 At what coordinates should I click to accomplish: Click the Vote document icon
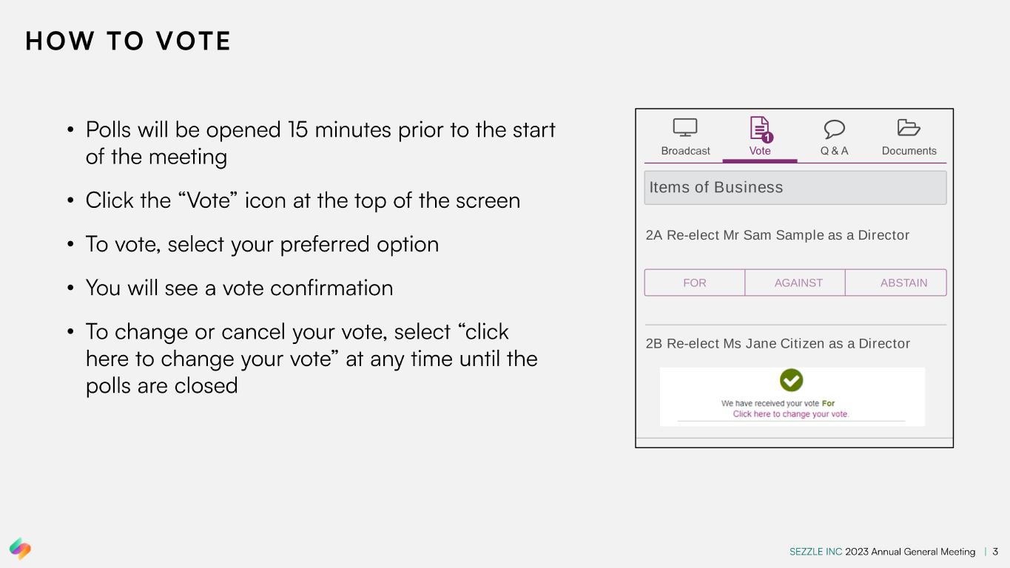point(759,127)
